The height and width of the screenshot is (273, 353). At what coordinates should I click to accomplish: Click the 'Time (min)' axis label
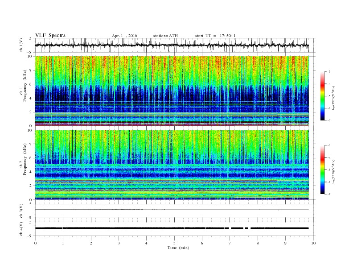click(178, 248)
